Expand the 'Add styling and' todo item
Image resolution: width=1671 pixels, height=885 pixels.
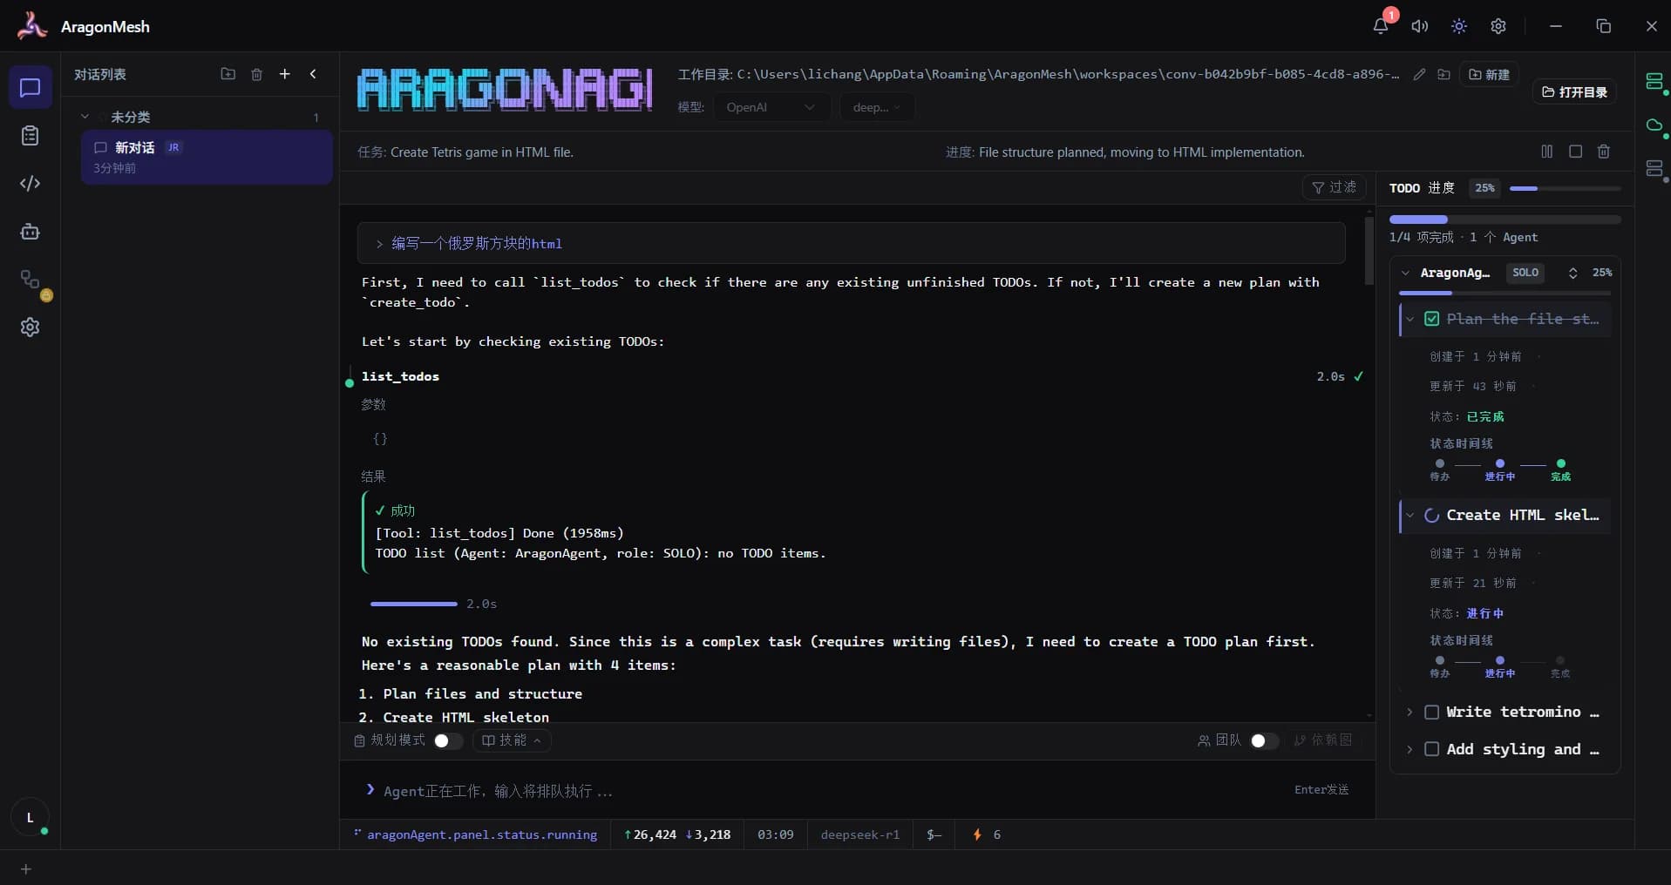coord(1409,749)
